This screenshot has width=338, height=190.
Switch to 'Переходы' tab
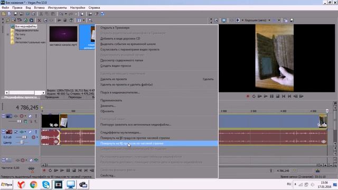tap(75, 97)
